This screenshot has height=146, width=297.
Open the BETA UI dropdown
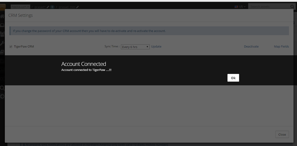point(20,7)
